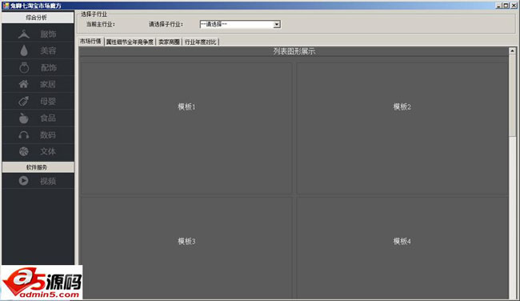
Task: Select the 模板1 panel
Action: point(186,128)
